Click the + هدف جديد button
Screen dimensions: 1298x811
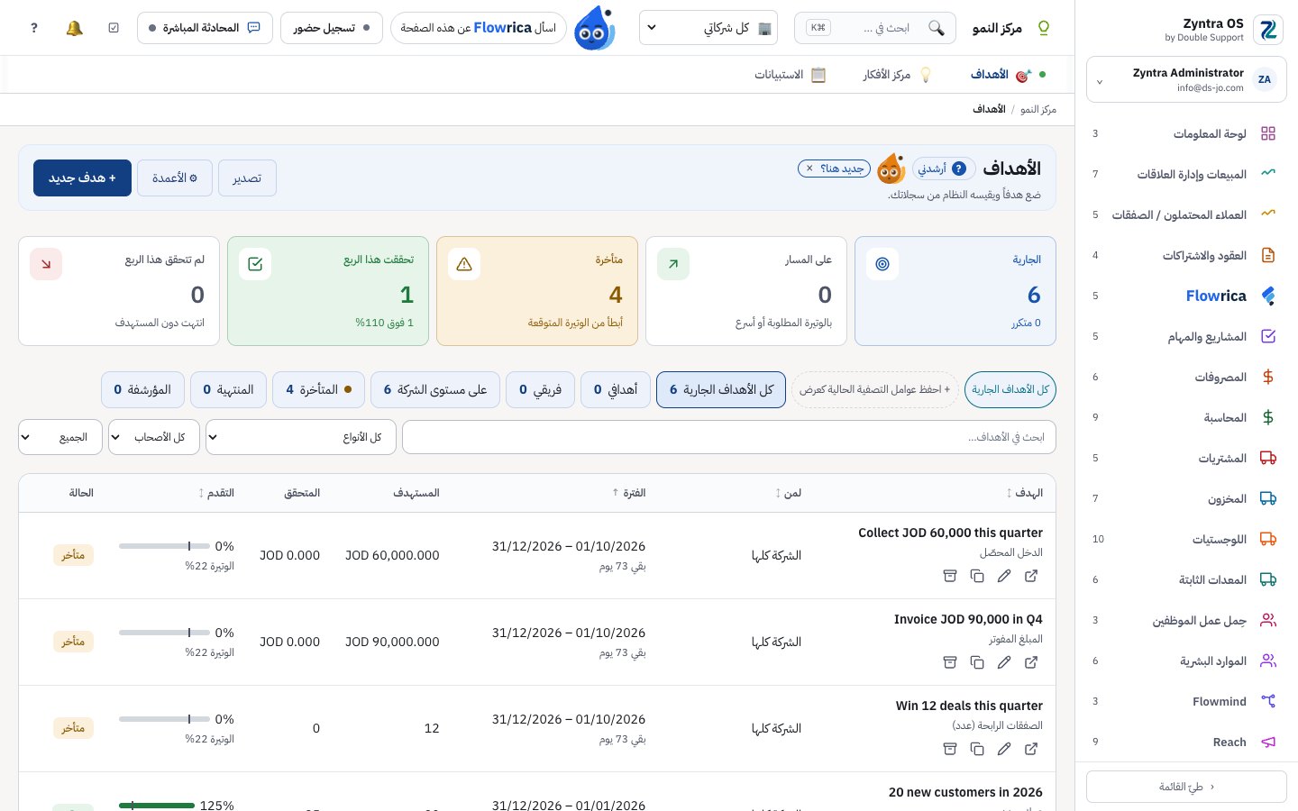[x=82, y=178]
